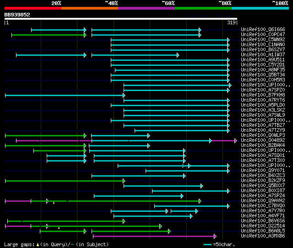Select the UniRef100_A7Y7R0 label

point(263,211)
